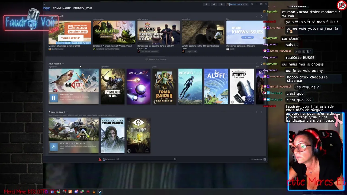Pause Maneater with the pause button
The image size is (347, 195).
[54, 98]
